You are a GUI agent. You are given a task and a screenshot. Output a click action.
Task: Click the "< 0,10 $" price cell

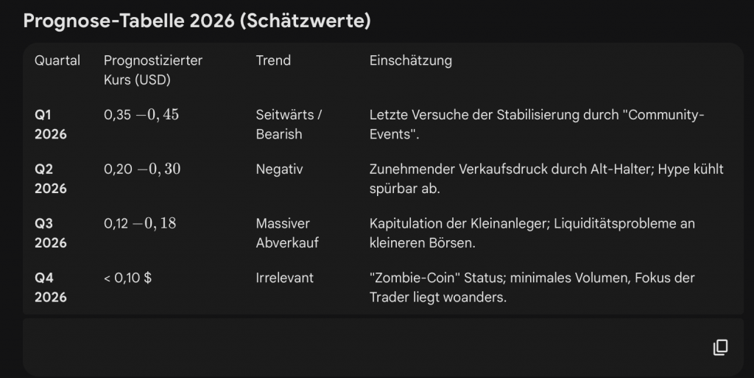coord(128,278)
